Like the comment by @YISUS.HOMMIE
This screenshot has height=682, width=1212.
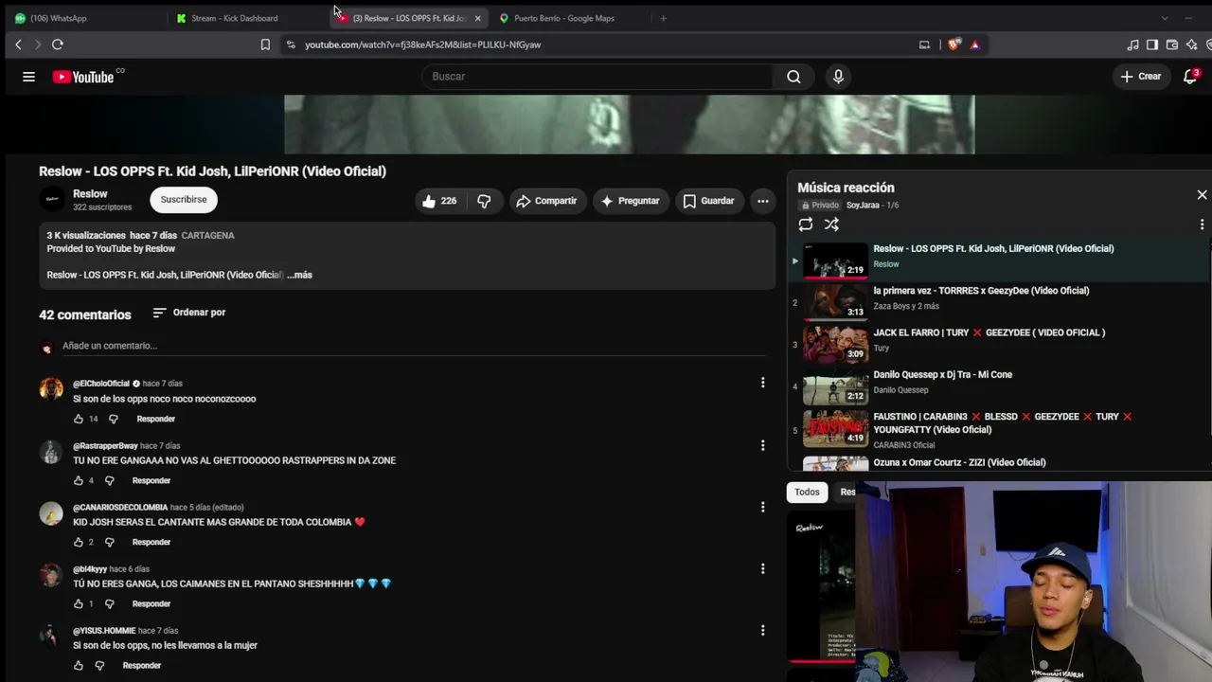(x=79, y=666)
